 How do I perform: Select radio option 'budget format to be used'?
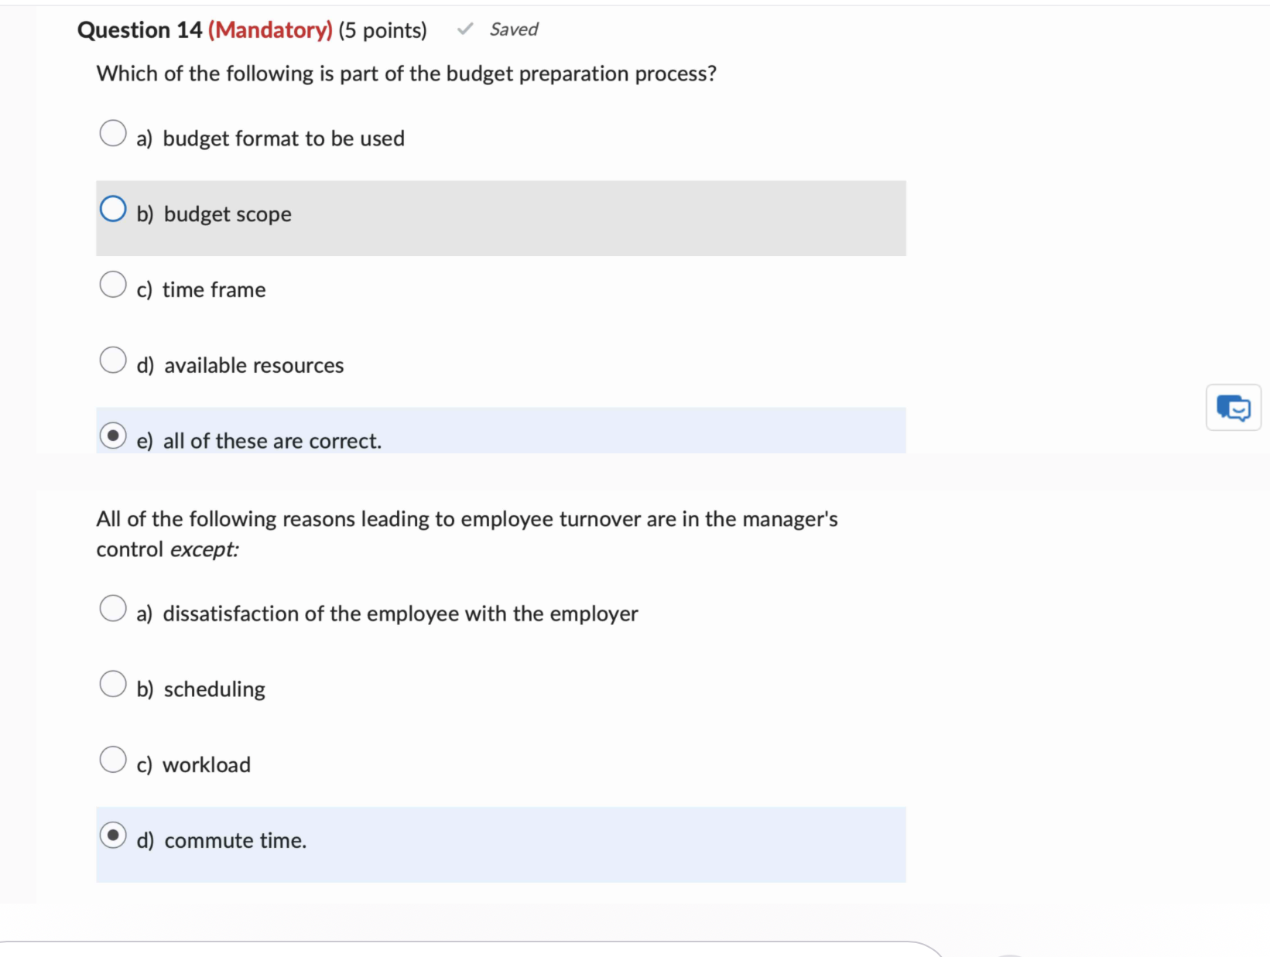coord(113,133)
